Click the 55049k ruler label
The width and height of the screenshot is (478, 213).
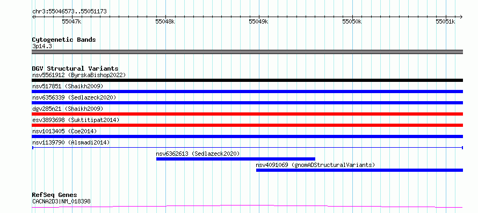tap(258, 21)
